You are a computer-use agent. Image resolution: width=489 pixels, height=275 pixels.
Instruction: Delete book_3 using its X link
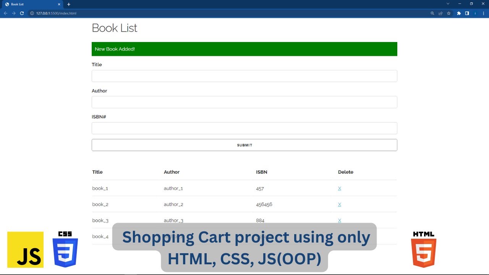340,220
